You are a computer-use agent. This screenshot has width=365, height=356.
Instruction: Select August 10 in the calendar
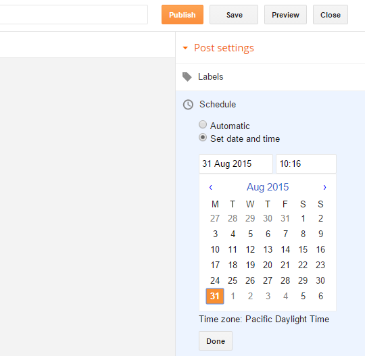pyautogui.click(x=215, y=249)
